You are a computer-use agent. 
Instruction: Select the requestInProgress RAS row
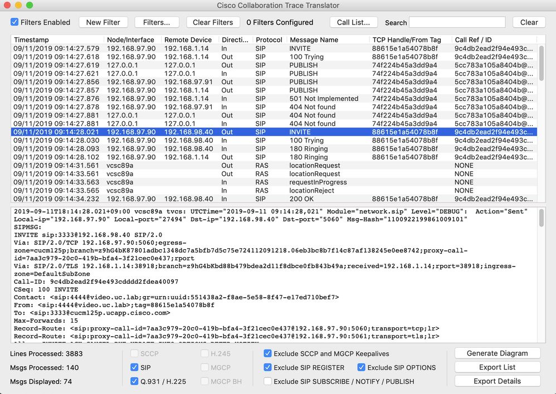click(x=274, y=182)
